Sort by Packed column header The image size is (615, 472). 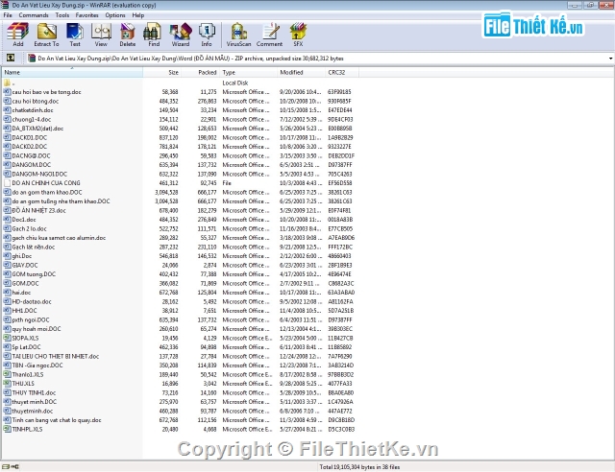(x=200, y=73)
